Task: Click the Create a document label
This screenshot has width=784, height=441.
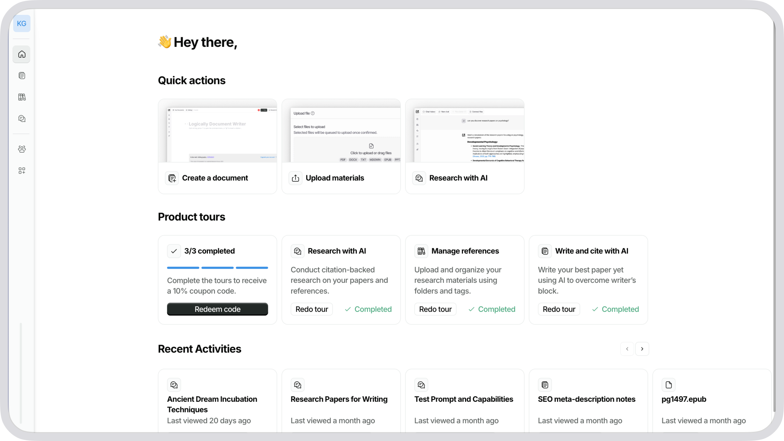Action: coord(215,178)
